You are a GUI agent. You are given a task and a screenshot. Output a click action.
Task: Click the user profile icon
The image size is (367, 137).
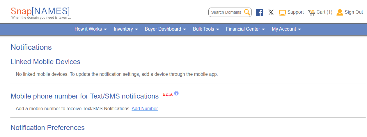(340, 12)
